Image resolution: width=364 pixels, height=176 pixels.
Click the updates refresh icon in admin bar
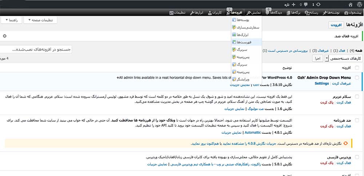318,4
